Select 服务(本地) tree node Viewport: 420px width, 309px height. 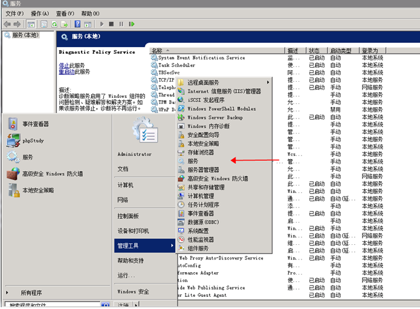pos(22,35)
